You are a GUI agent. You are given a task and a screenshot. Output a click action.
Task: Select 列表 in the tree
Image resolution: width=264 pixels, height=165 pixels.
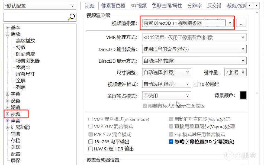pos(21,88)
